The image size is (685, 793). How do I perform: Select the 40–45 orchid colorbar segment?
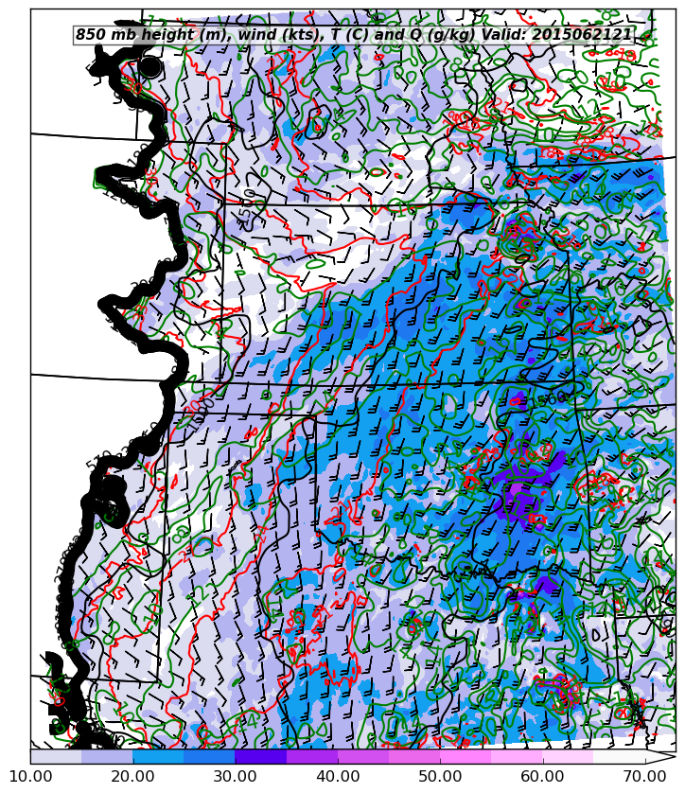point(363,757)
